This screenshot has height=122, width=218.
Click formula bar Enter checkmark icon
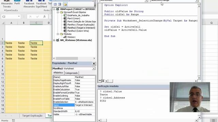coord(37,17)
